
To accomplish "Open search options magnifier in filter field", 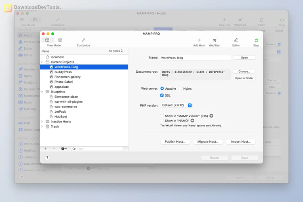I will pos(74,149).
